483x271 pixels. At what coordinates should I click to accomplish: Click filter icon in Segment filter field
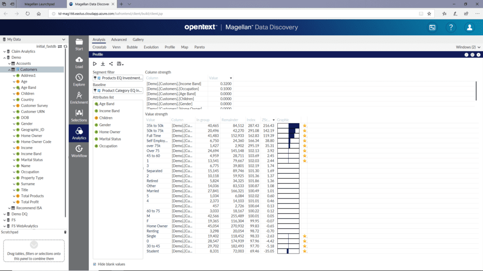coord(95,78)
